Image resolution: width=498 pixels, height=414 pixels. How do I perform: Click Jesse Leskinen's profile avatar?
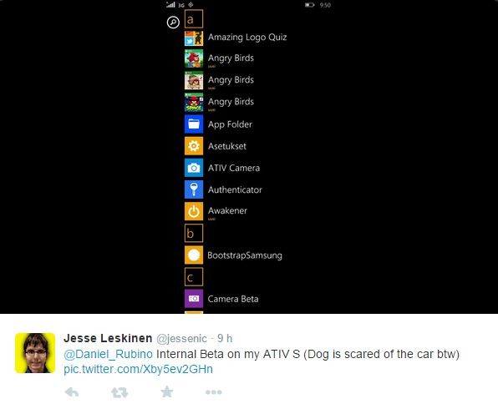click(35, 353)
